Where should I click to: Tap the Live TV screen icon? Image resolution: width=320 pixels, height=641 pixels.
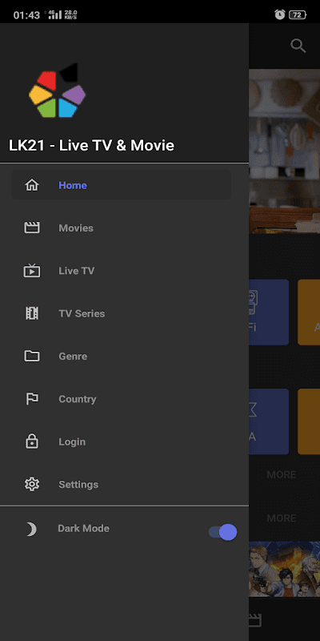pos(32,271)
